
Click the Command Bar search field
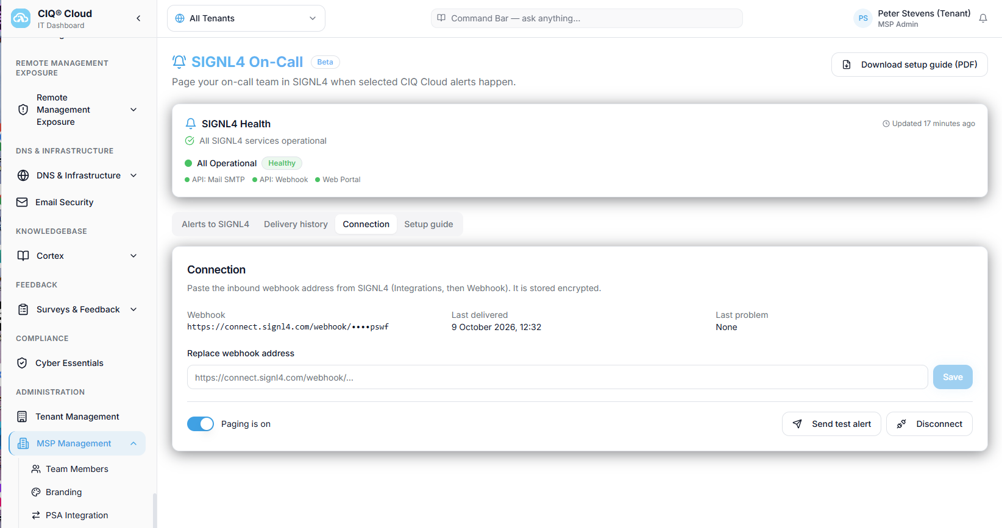(x=586, y=18)
